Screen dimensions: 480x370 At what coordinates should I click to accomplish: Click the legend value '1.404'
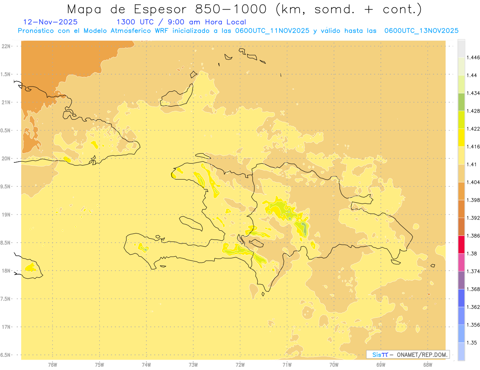pyautogui.click(x=474, y=182)
